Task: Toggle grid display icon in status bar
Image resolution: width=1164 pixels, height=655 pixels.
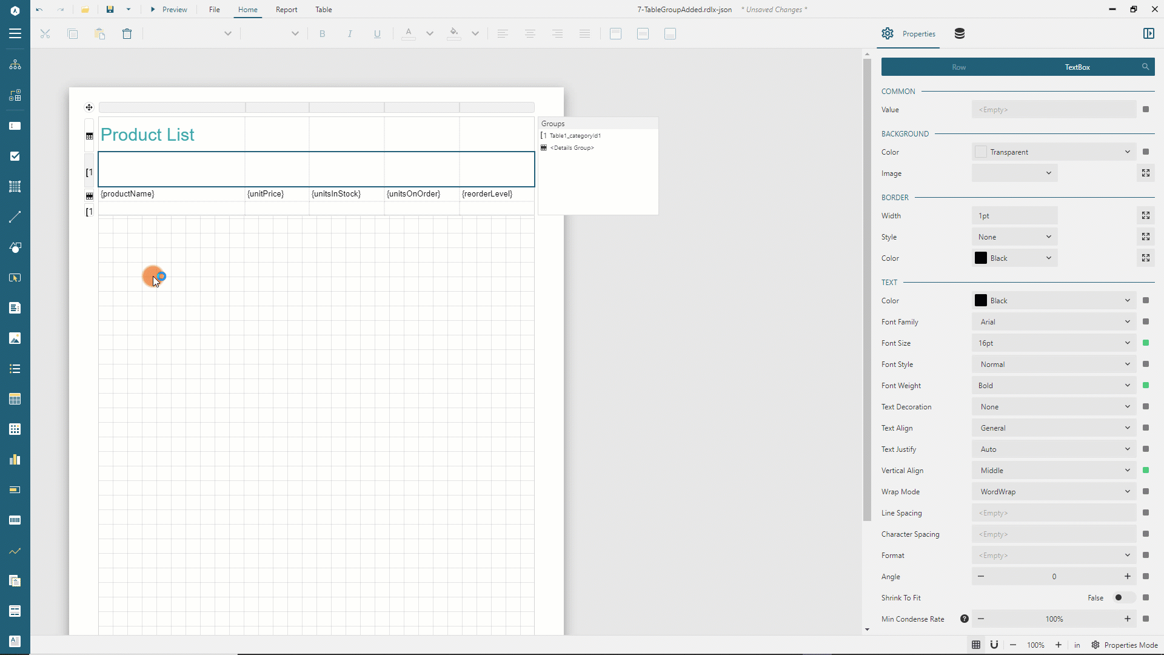Action: [x=976, y=645]
